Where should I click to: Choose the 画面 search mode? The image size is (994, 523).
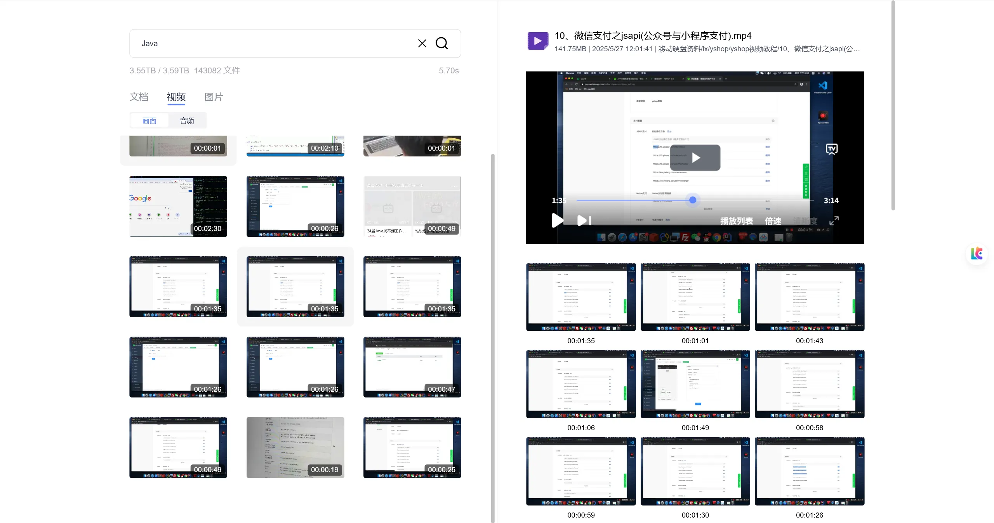coord(149,121)
